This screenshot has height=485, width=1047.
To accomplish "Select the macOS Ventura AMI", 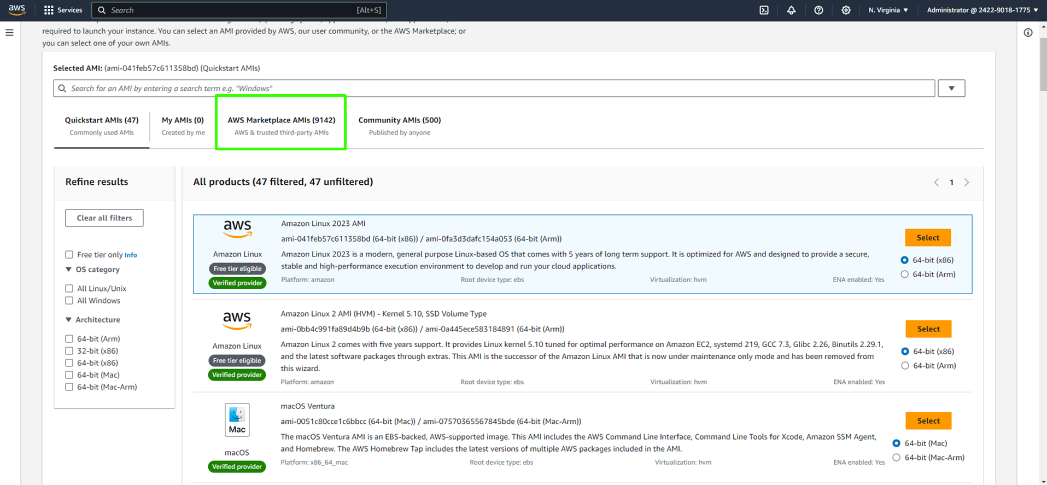I will [928, 421].
